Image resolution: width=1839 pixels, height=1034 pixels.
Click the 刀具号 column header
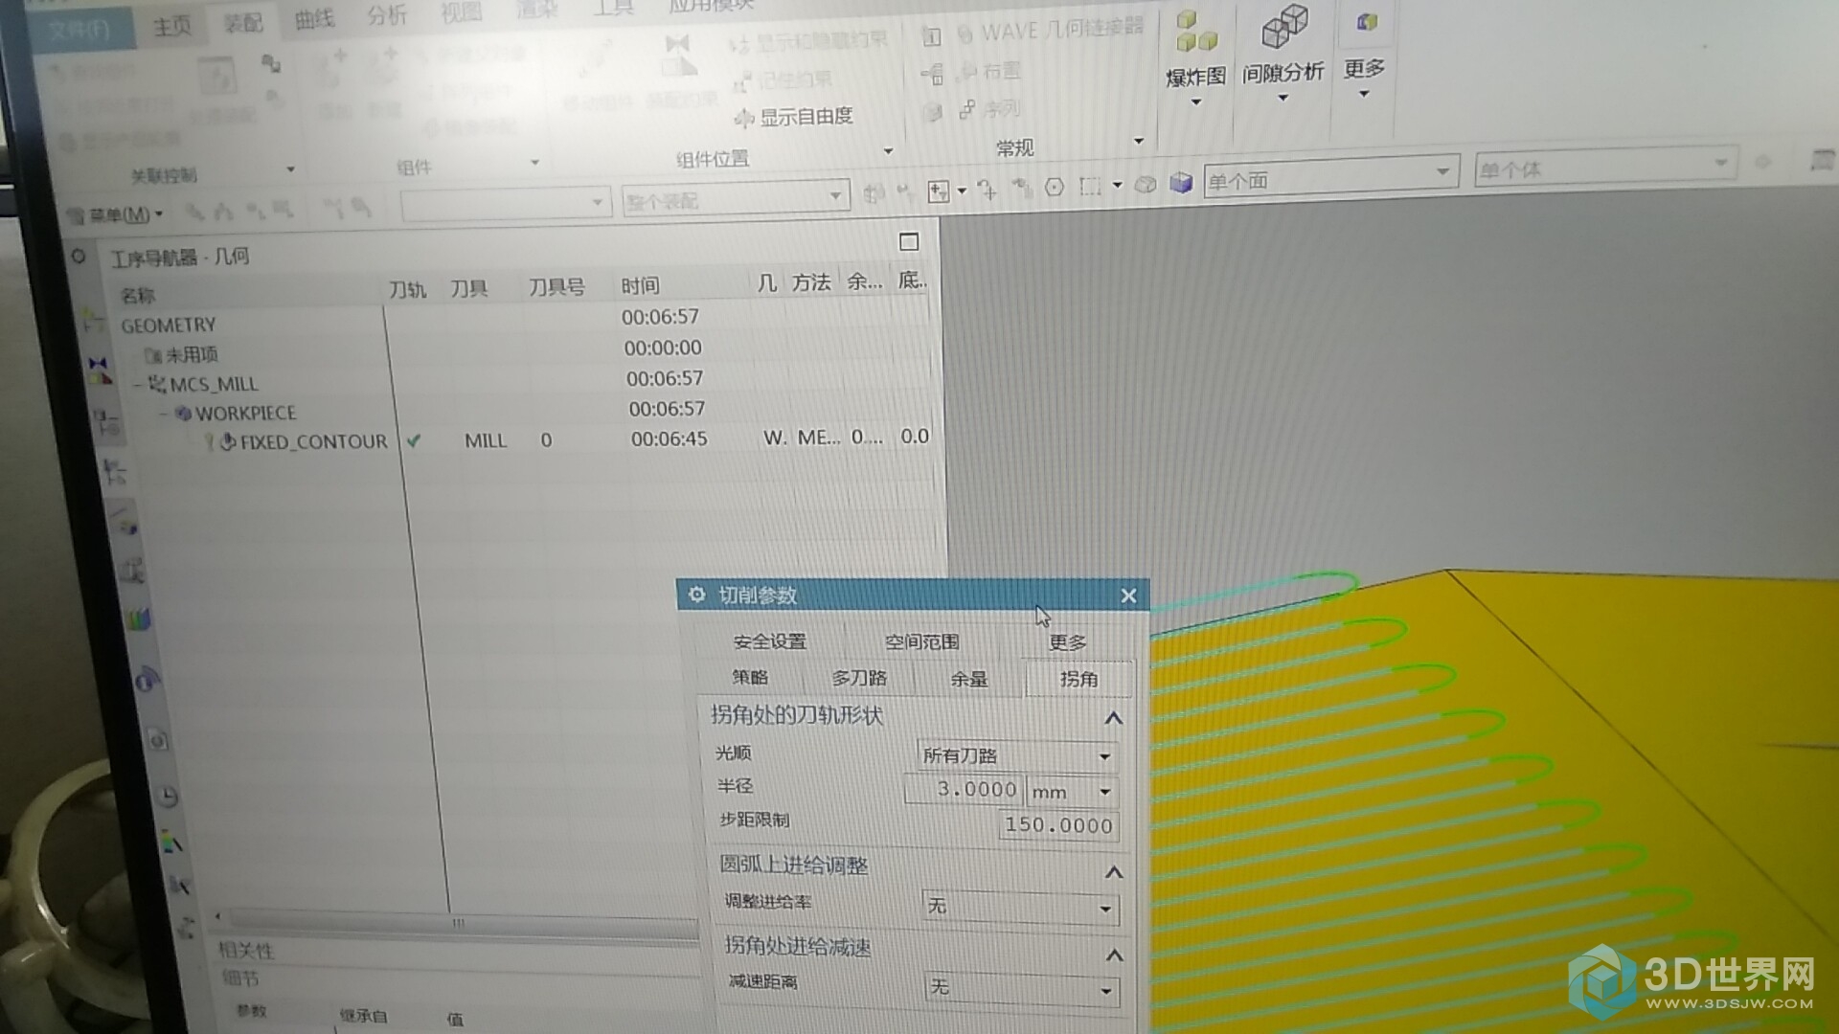tap(556, 287)
